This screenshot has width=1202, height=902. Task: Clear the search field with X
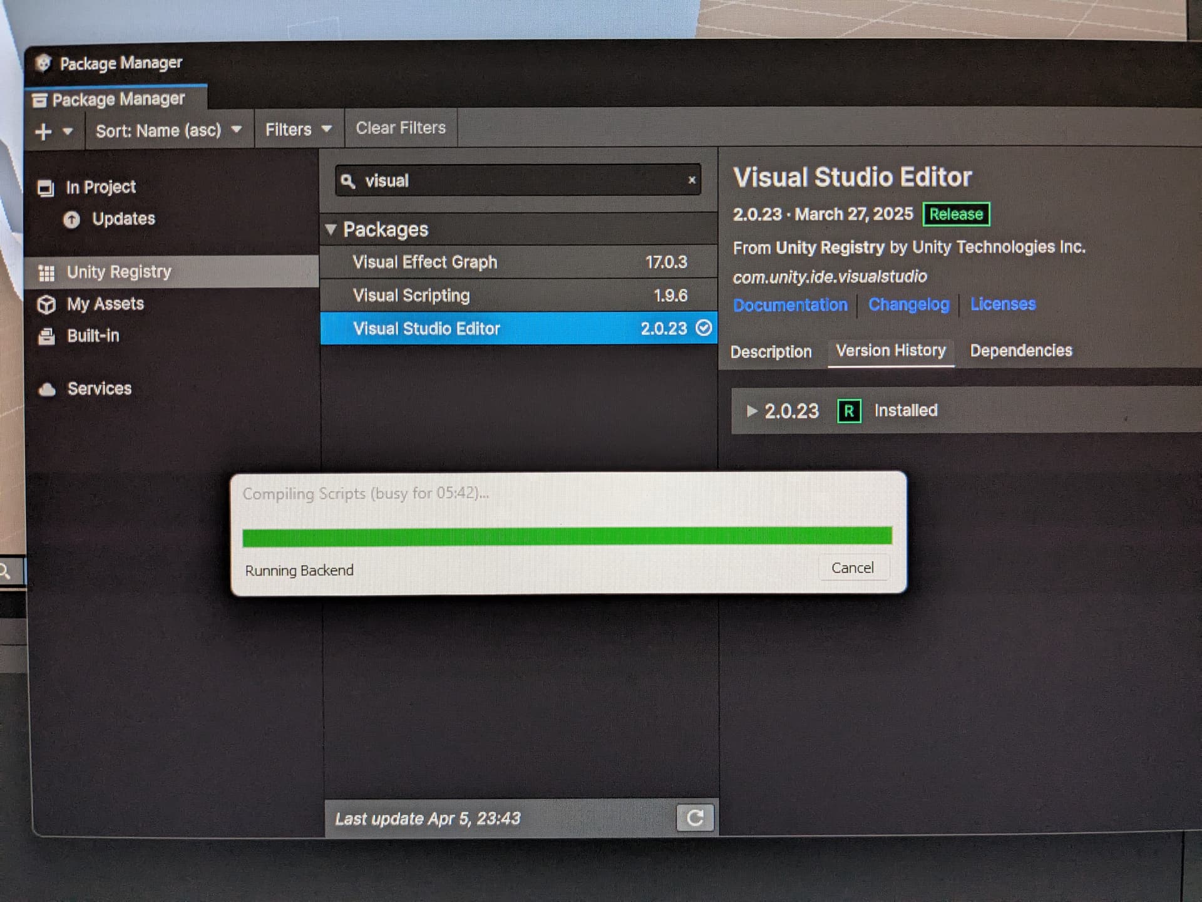pos(692,180)
